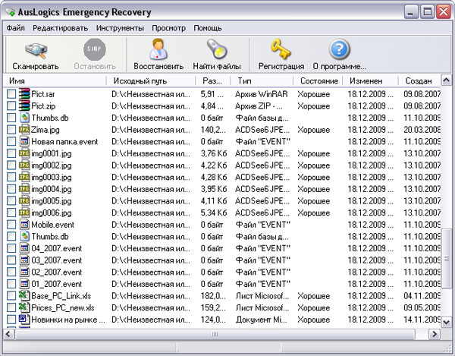Click Документ Mi... type cell
Screen dimensions: 455x356
[x=262, y=320]
